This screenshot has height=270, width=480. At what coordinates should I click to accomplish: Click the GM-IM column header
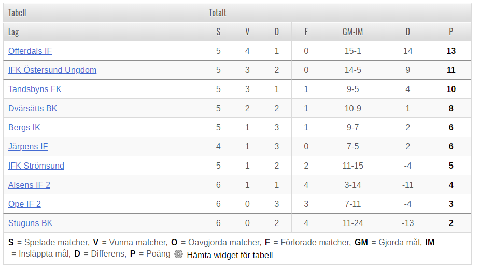point(352,32)
